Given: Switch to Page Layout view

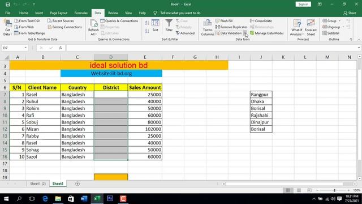Looking at the screenshot, I should [x=299, y=190].
